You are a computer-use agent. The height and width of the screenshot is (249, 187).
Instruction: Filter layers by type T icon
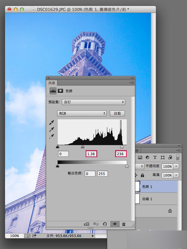point(155,157)
